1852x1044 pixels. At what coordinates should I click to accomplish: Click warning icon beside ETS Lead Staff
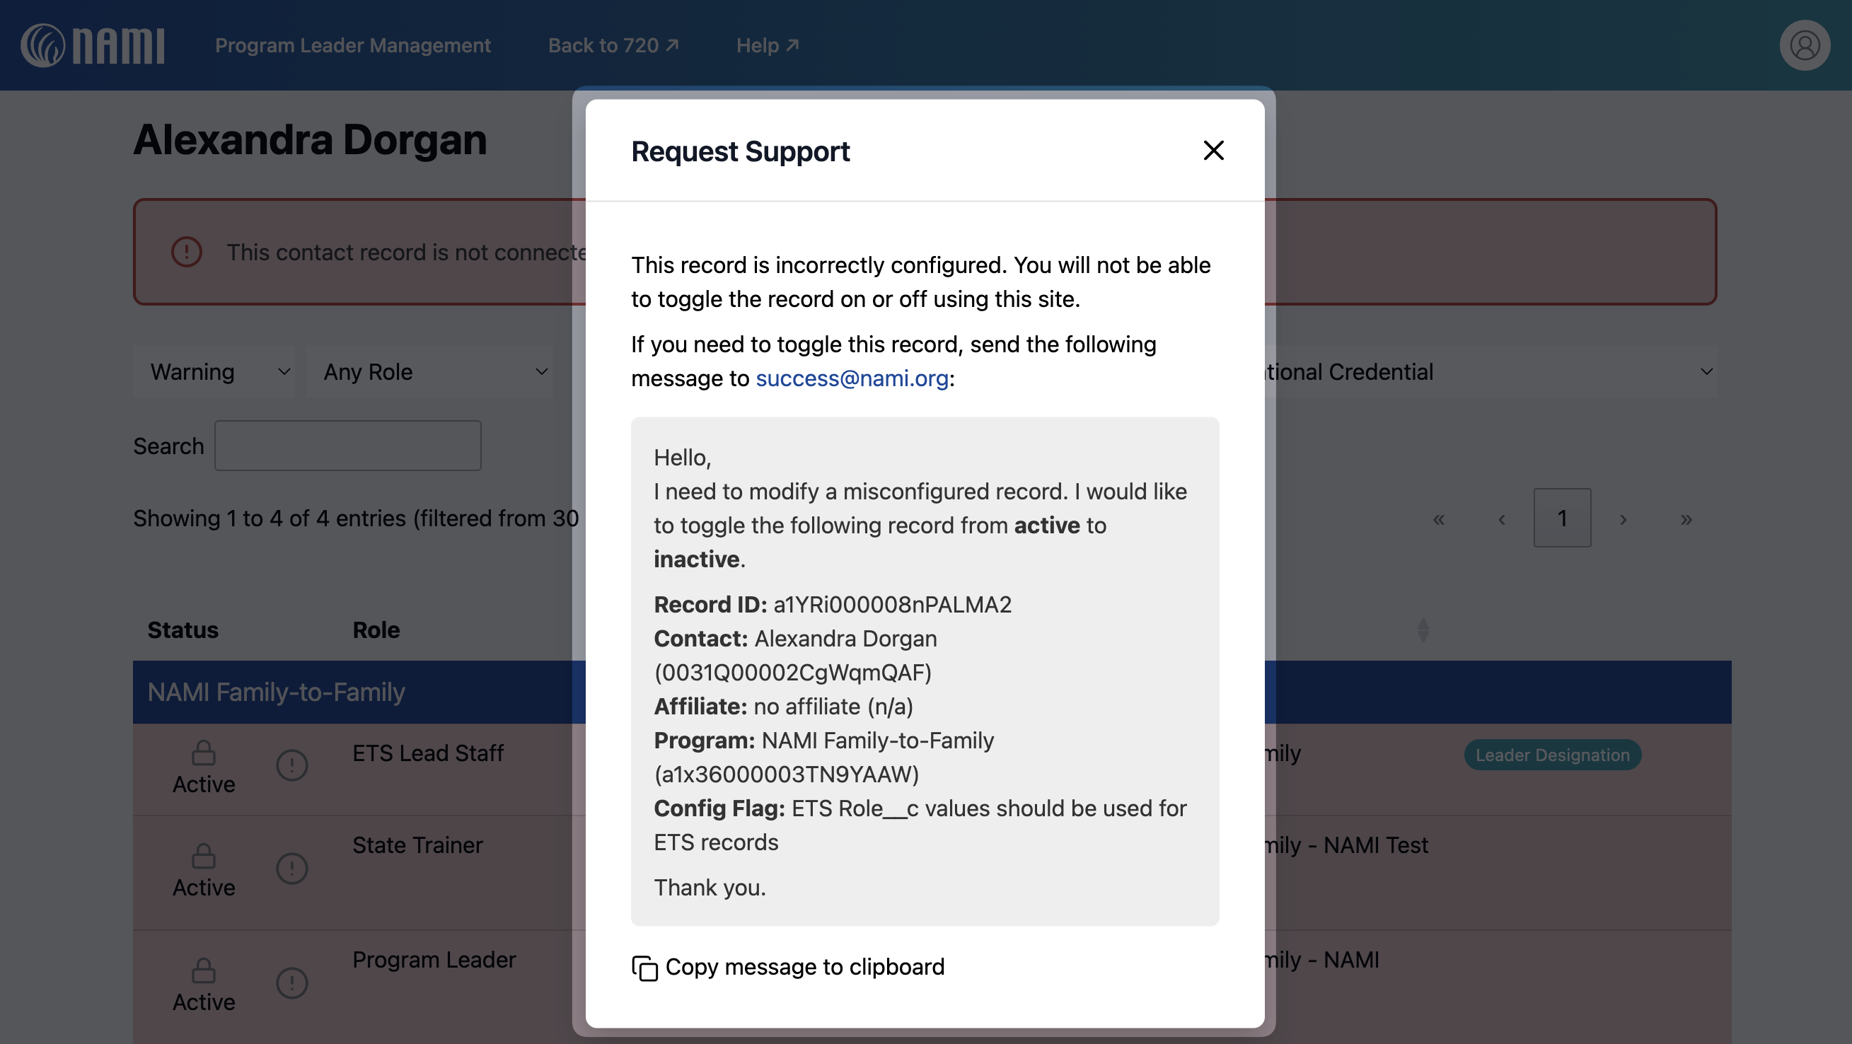[292, 765]
